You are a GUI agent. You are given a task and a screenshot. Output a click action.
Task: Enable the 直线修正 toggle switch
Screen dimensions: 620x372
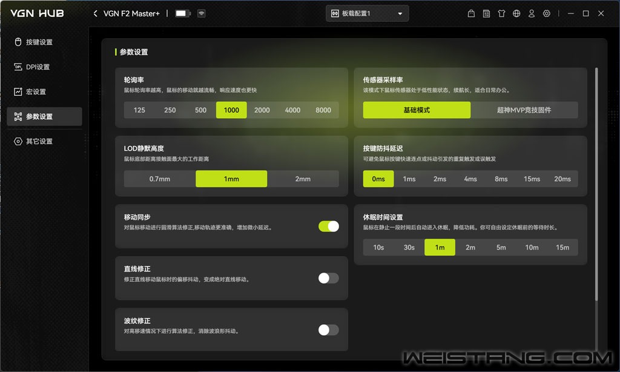[x=328, y=278]
